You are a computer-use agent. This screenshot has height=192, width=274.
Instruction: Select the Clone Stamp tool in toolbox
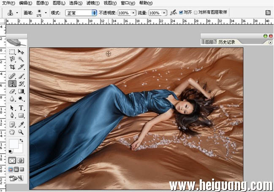pyautogui.click(x=12, y=84)
